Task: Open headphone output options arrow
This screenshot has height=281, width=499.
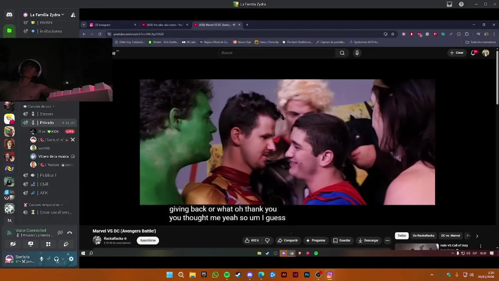Action: point(63,259)
